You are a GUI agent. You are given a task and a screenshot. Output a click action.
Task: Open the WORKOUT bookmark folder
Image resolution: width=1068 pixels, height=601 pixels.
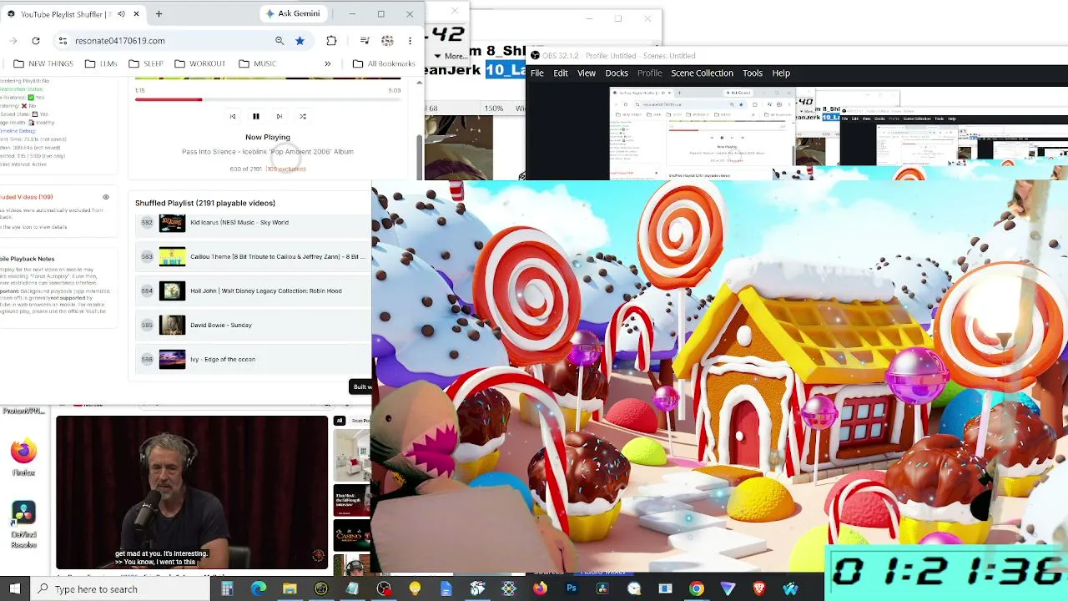coord(199,64)
